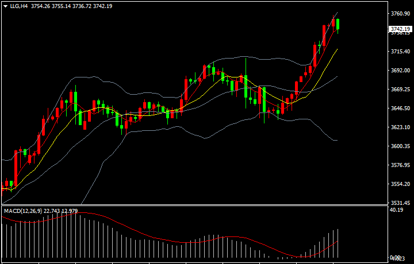414x264 pixels.
Task: Click the 3692.00 price axis label
Action: [x=400, y=71]
